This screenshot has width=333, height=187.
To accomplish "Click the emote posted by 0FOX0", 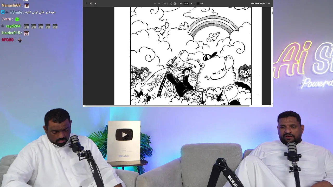I will point(19,40).
